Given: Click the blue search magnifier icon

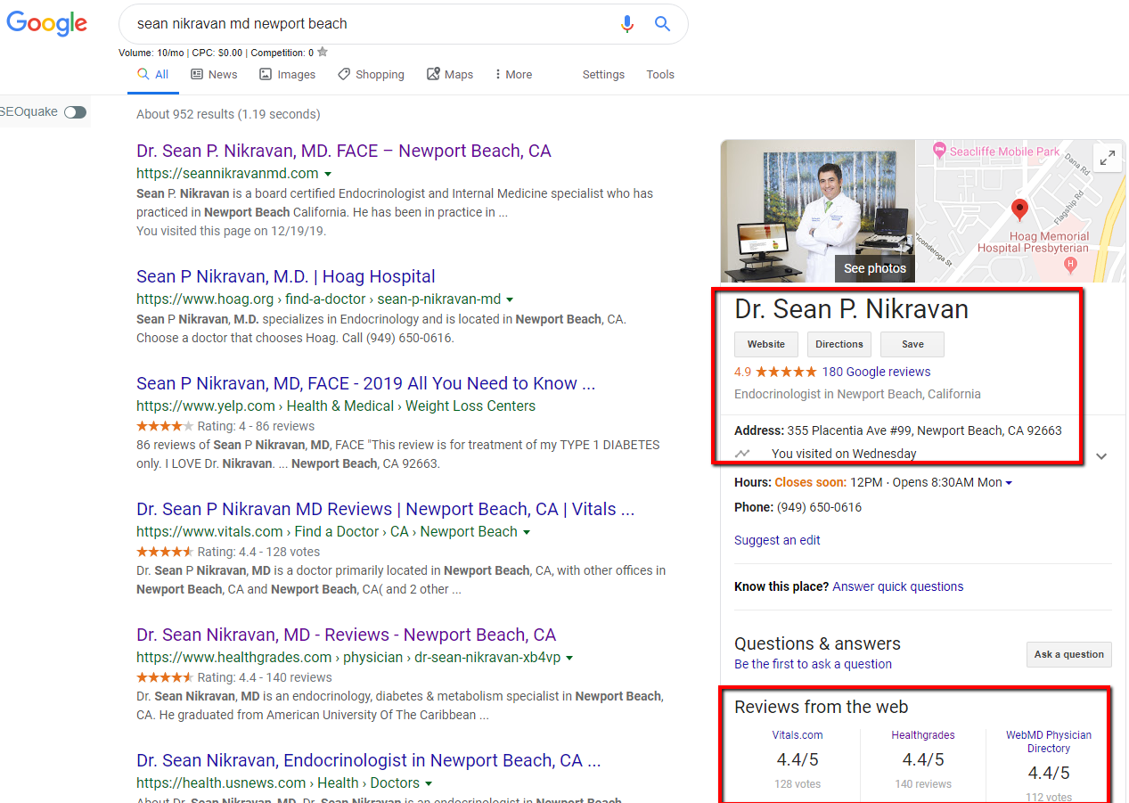Looking at the screenshot, I should coord(662,24).
